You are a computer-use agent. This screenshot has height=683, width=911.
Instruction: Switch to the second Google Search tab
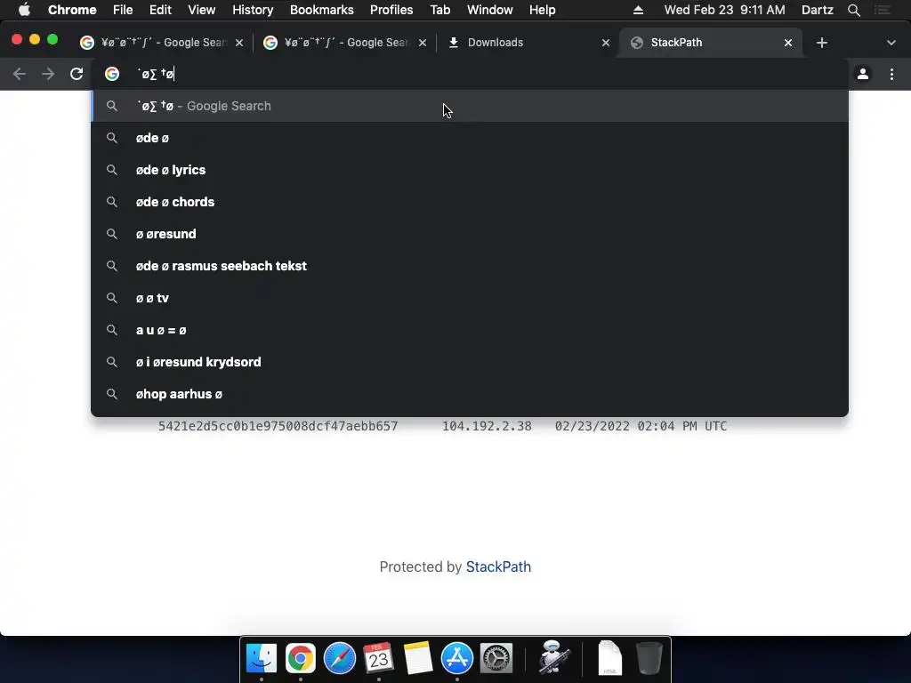pos(345,43)
